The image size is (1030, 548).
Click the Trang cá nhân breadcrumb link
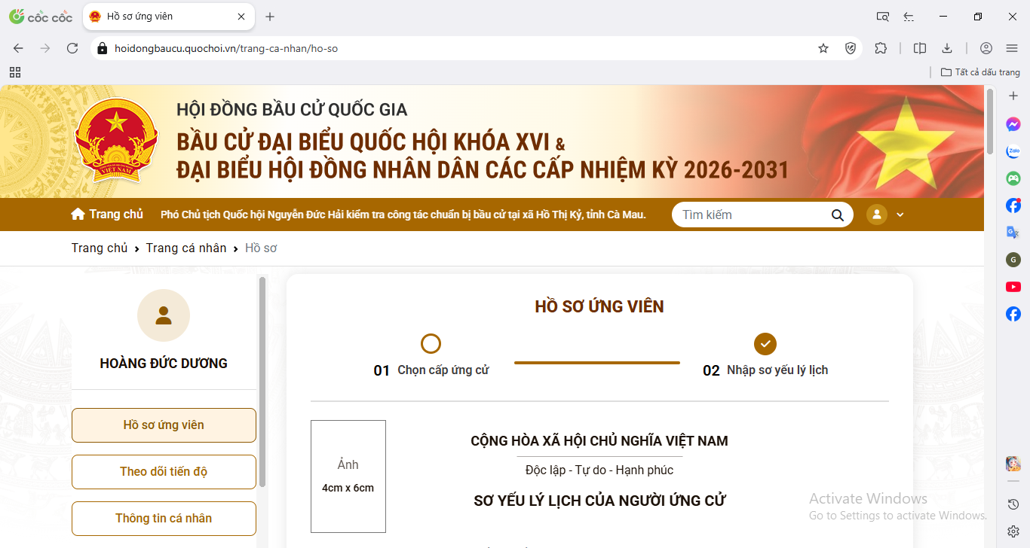coord(186,248)
